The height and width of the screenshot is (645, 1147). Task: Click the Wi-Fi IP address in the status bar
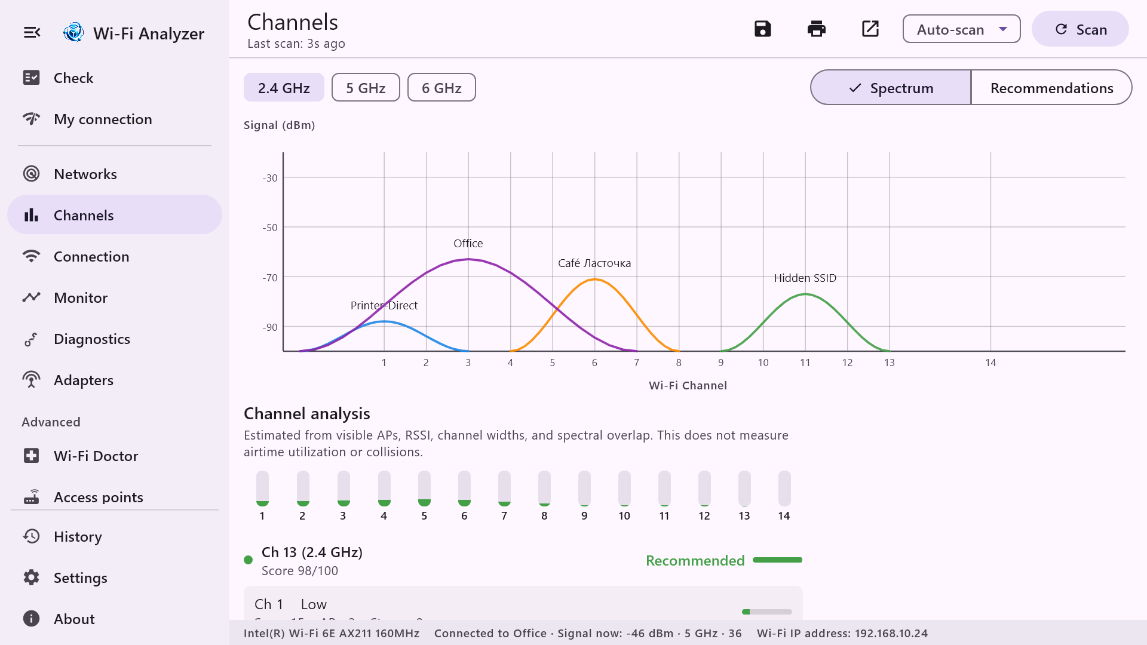[x=842, y=633]
